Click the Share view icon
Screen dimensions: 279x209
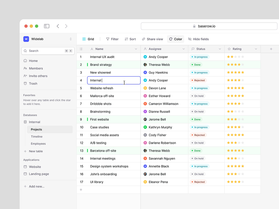point(143,39)
